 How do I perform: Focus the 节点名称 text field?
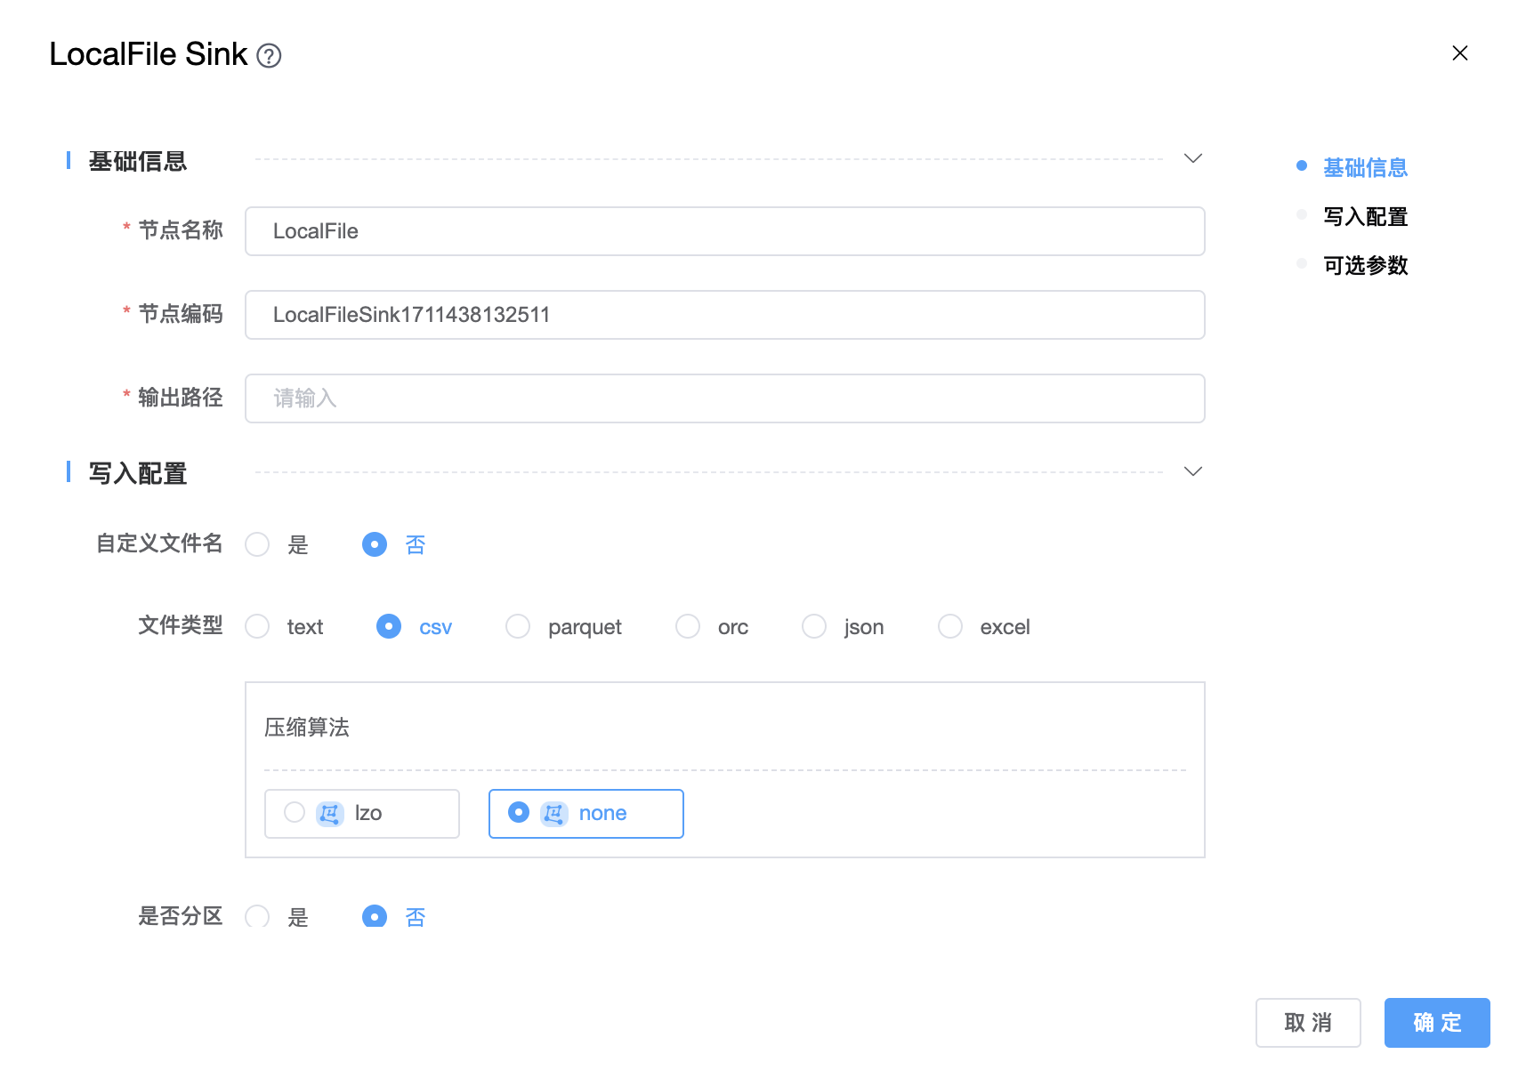[724, 231]
